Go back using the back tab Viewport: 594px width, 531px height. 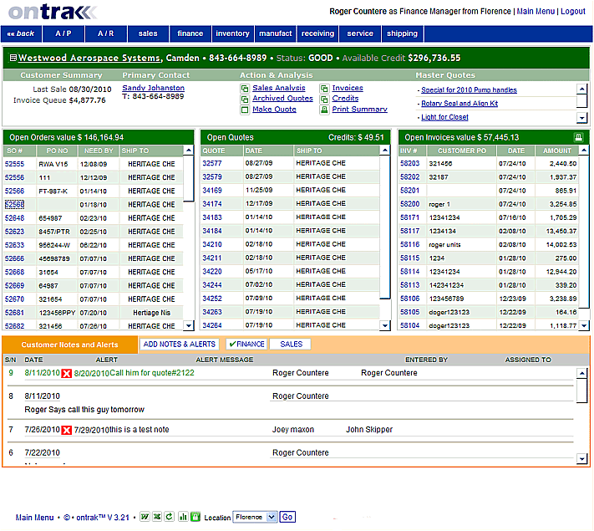pos(21,33)
